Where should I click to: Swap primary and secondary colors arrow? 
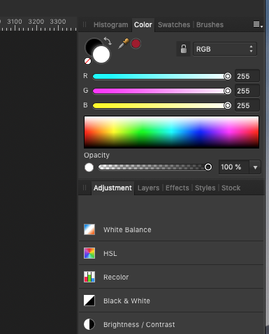point(108,41)
